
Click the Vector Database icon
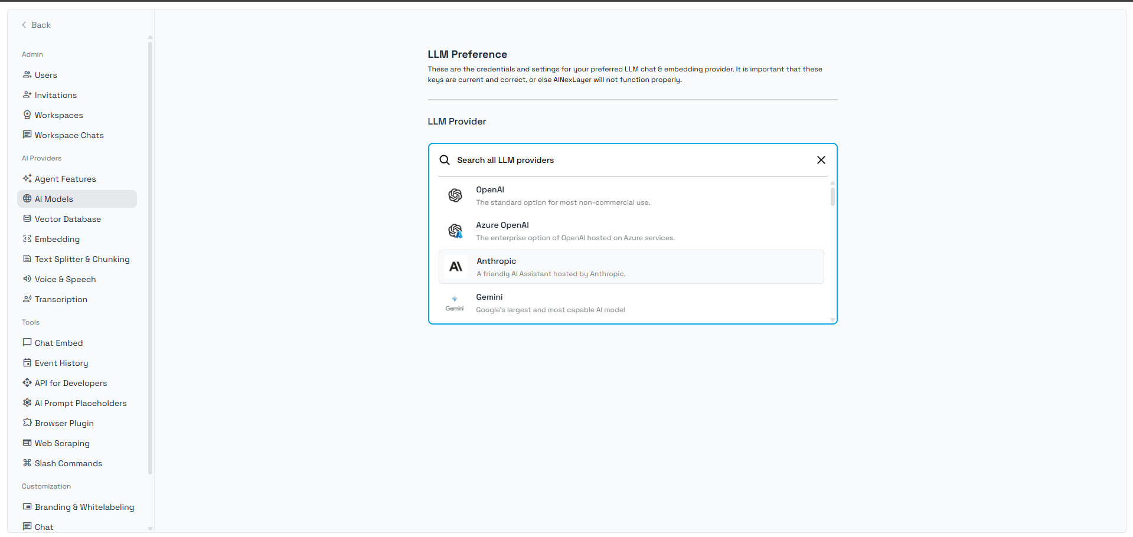click(x=27, y=219)
